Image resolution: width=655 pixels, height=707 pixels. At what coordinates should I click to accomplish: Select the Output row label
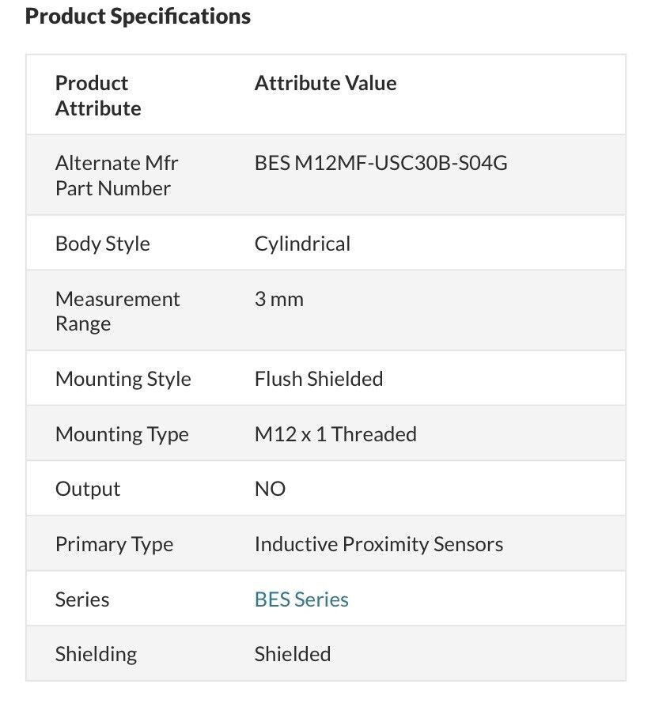point(88,490)
